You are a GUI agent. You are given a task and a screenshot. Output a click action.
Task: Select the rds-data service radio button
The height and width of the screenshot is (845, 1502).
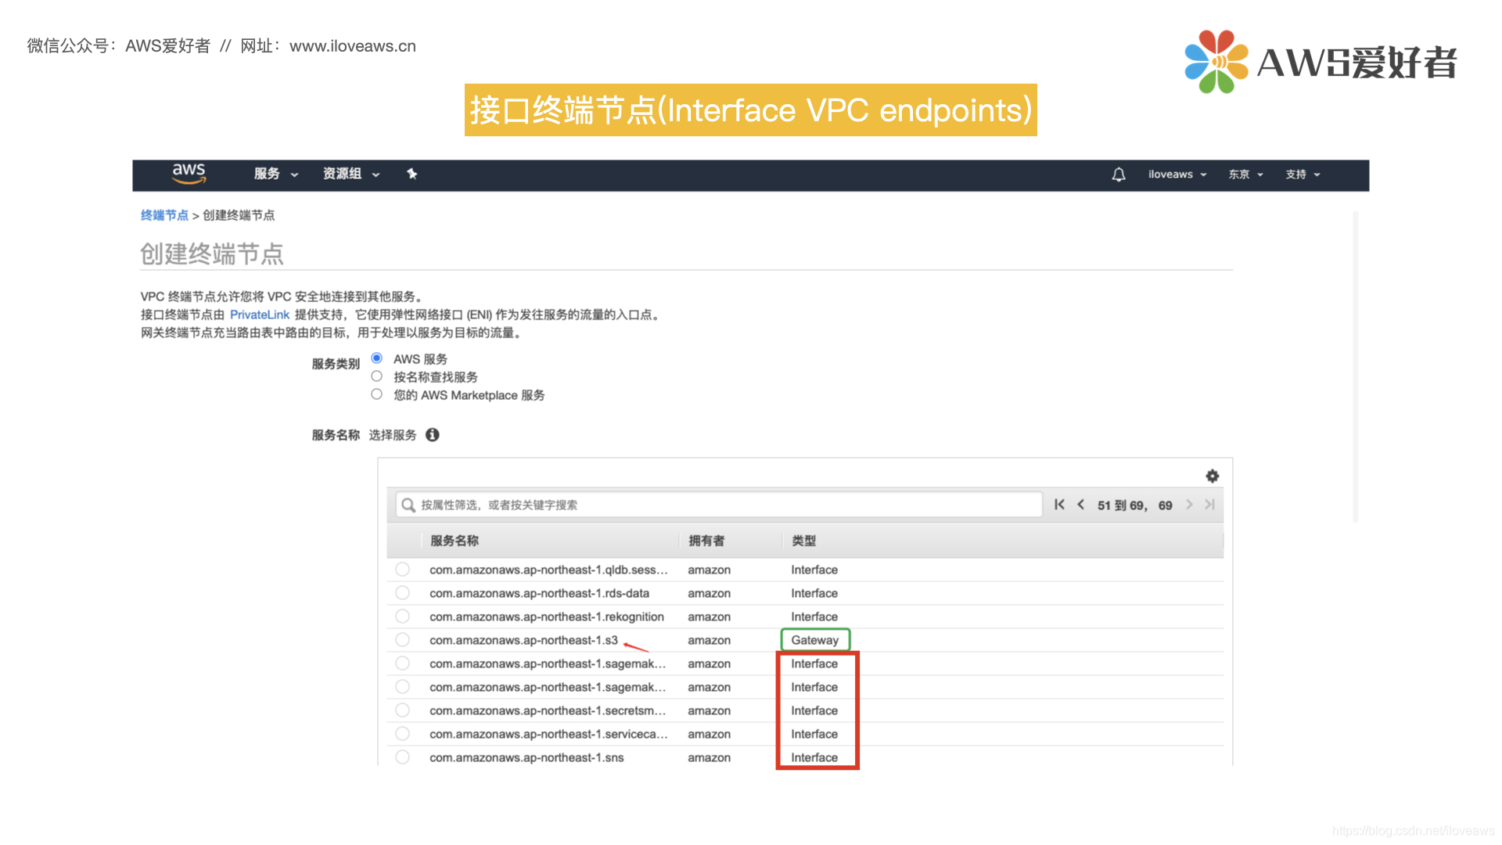402,593
